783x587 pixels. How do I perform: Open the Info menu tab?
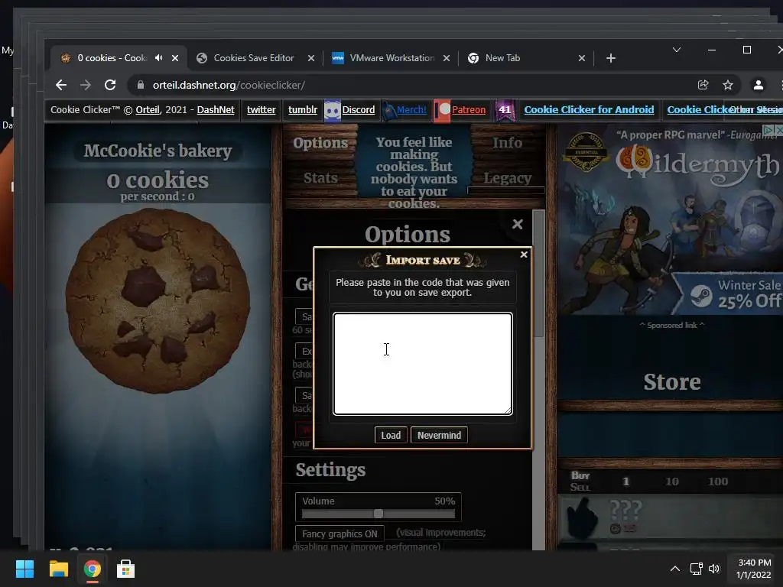[508, 143]
